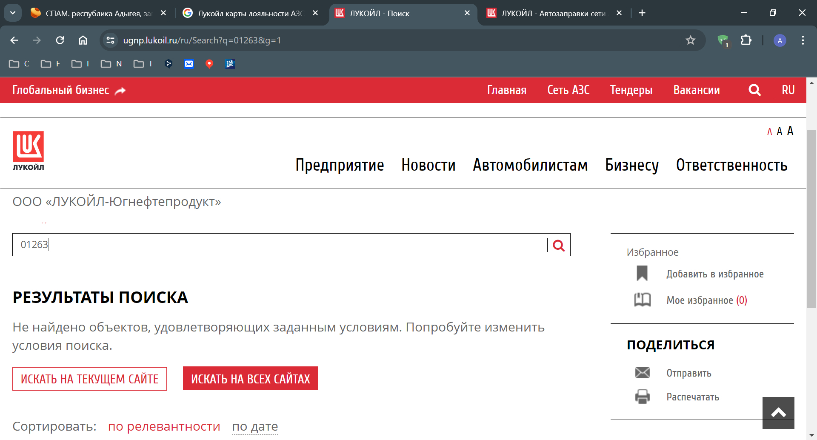
Task: Open the Chrome profile avatar
Action: 780,40
